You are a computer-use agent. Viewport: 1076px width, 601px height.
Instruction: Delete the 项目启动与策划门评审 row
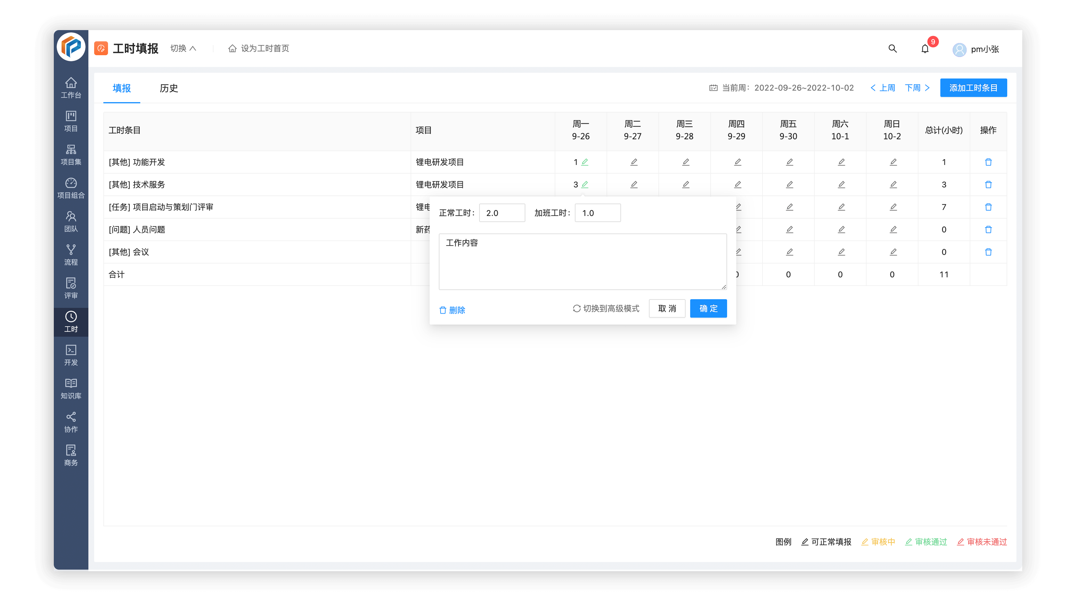(988, 207)
